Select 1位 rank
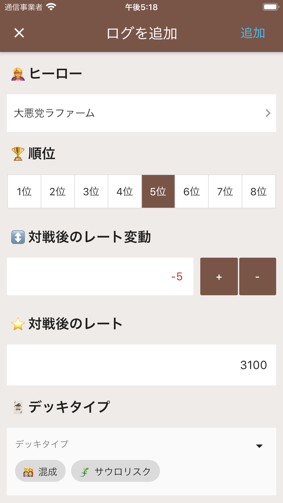The width and height of the screenshot is (283, 503). [24, 192]
